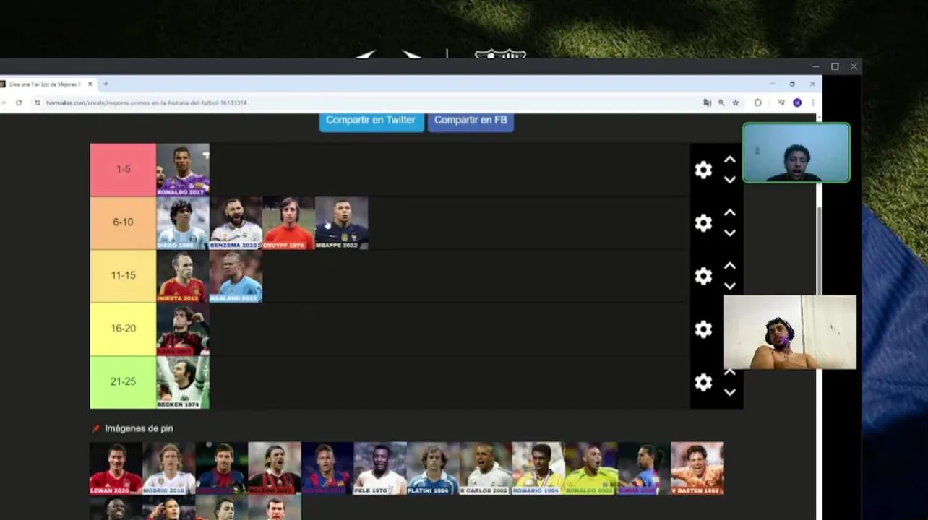The image size is (928, 520).
Task: Click the zoom magnifier icon in the address bar
Action: (x=721, y=103)
